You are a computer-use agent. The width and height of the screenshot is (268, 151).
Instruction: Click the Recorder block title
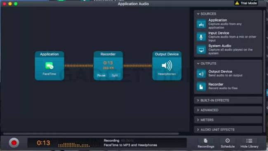coord(108,54)
